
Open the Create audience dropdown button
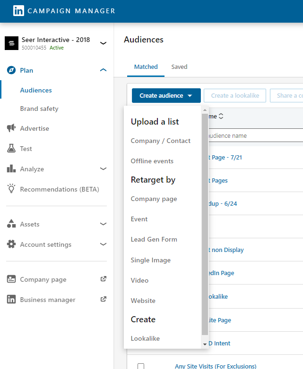coord(166,95)
